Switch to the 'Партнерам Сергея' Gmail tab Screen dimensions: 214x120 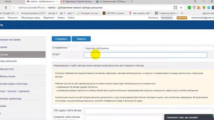coord(77,1)
